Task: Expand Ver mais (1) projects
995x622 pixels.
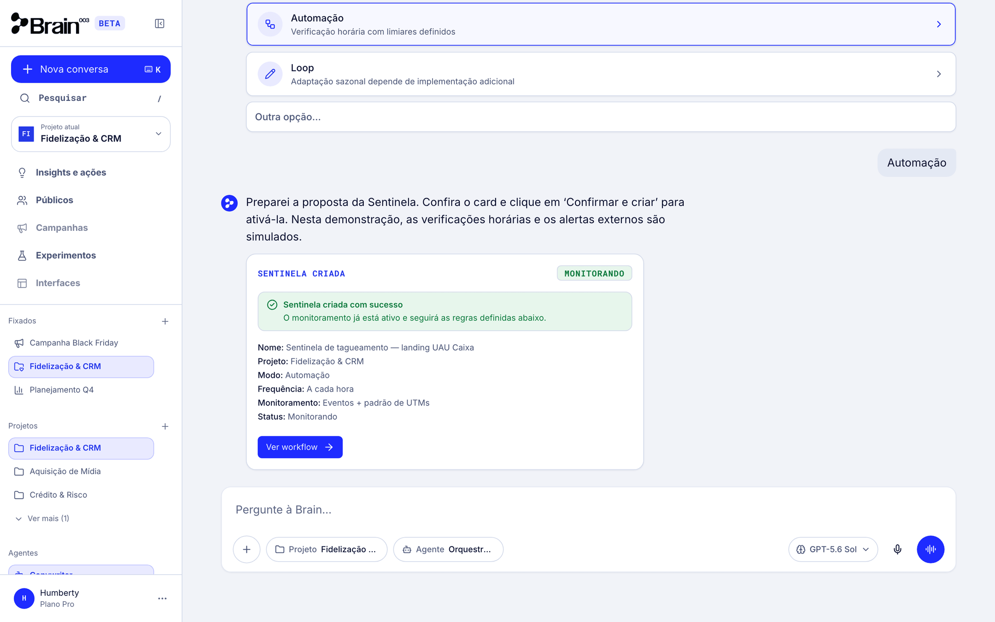Action: point(42,518)
